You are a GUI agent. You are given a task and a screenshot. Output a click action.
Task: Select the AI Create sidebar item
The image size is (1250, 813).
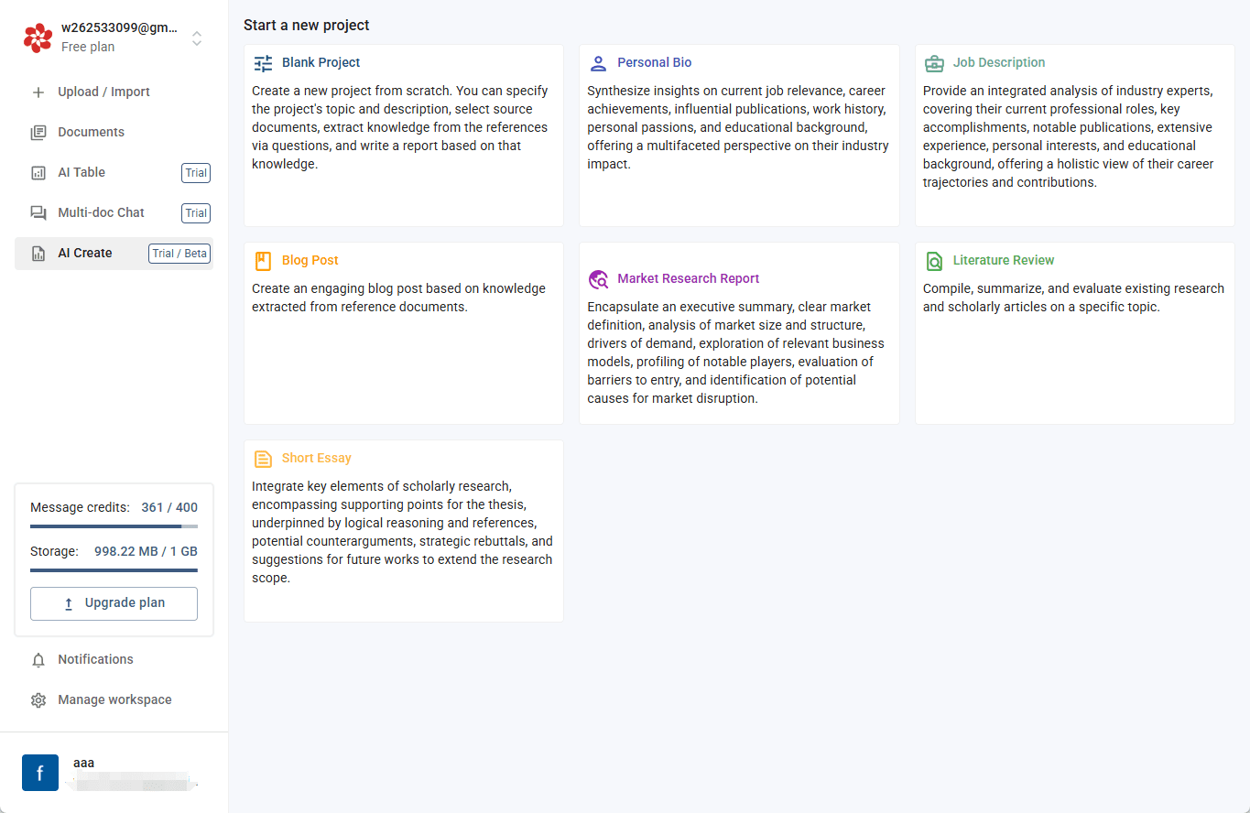(114, 253)
